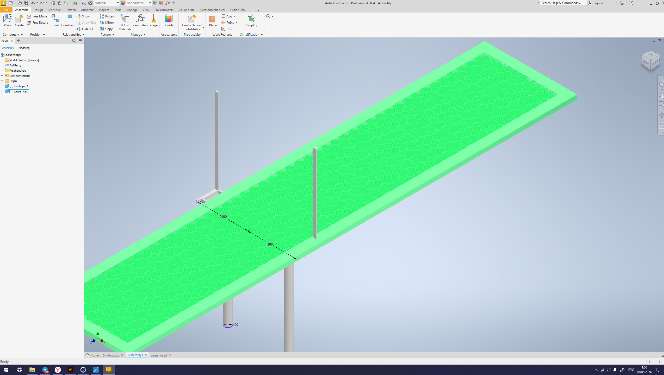Switch browser to Modeling view

tap(24, 48)
